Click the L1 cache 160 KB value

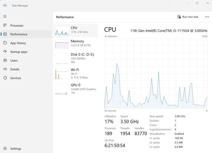(x=179, y=138)
